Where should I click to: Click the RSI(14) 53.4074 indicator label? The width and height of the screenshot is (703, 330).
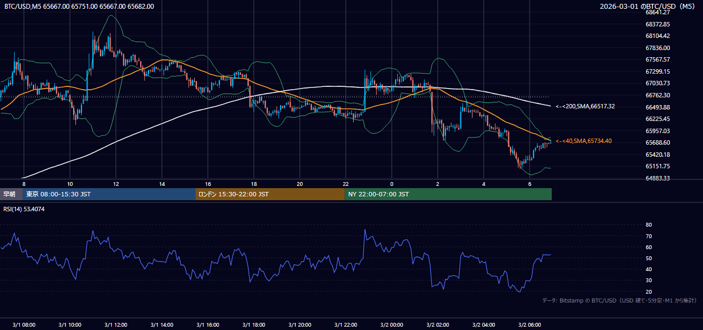tap(24, 209)
